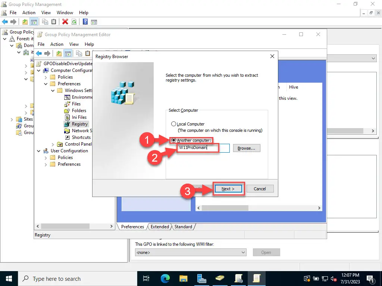Select the Registry item in the tree

tap(79, 124)
